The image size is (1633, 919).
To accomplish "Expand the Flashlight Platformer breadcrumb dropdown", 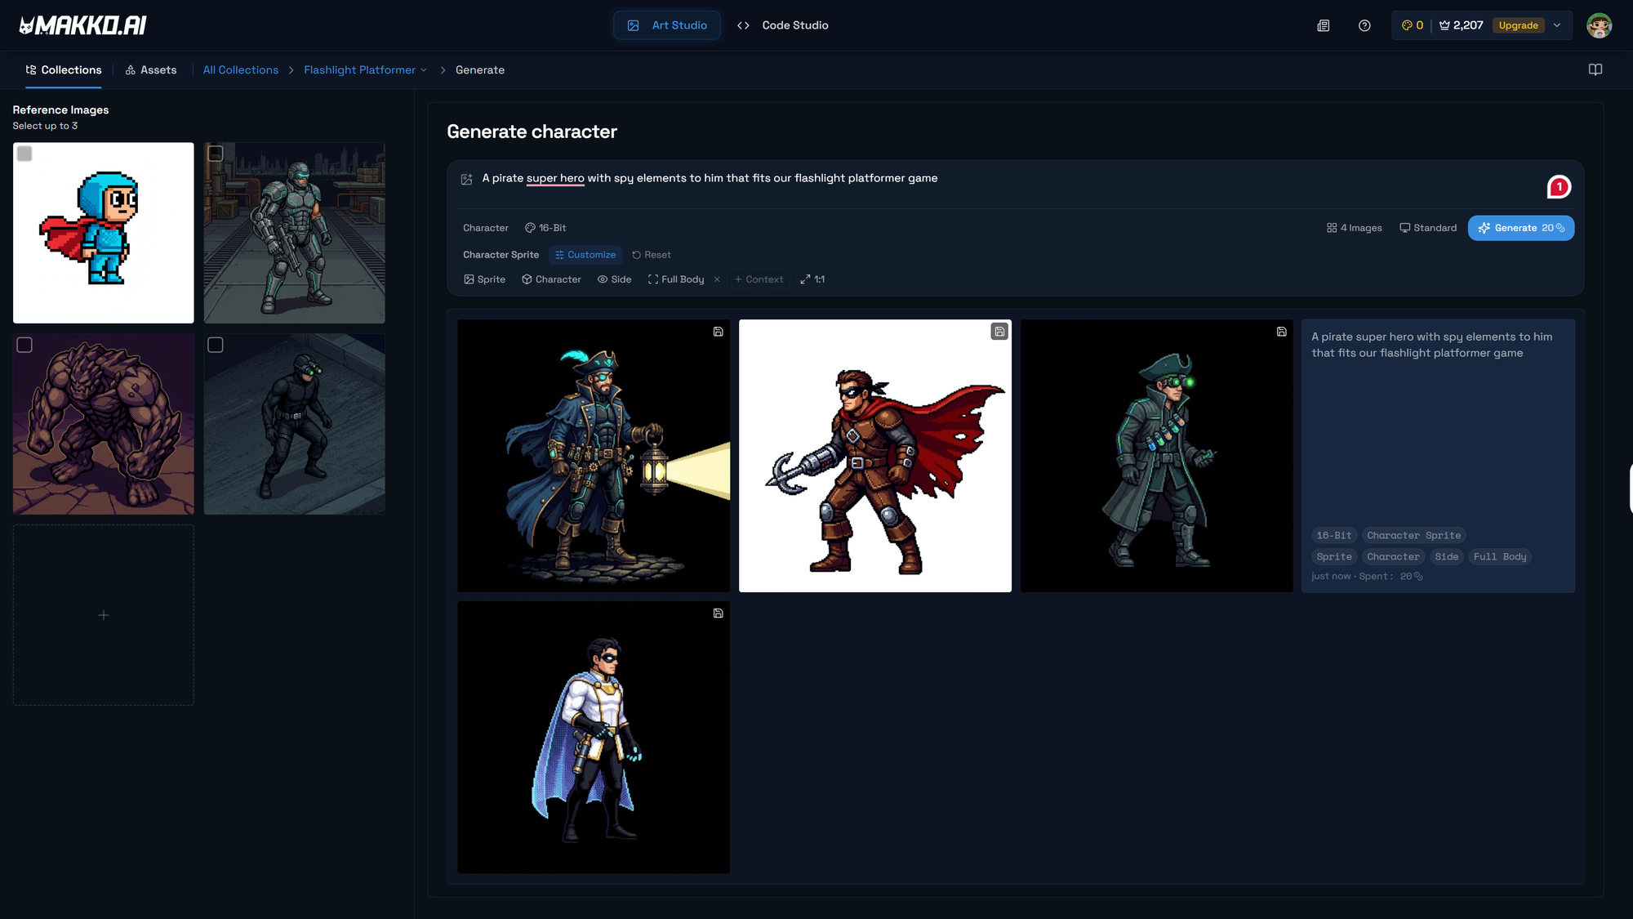I will coord(424,70).
